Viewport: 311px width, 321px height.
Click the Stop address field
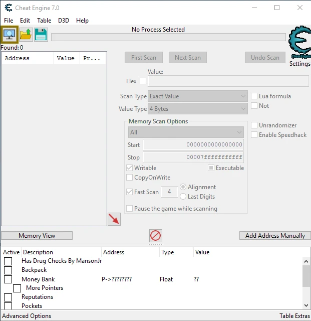[193, 157]
